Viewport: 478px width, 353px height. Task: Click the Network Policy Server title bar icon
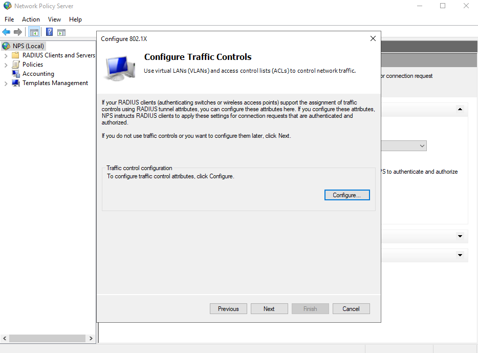(x=8, y=6)
